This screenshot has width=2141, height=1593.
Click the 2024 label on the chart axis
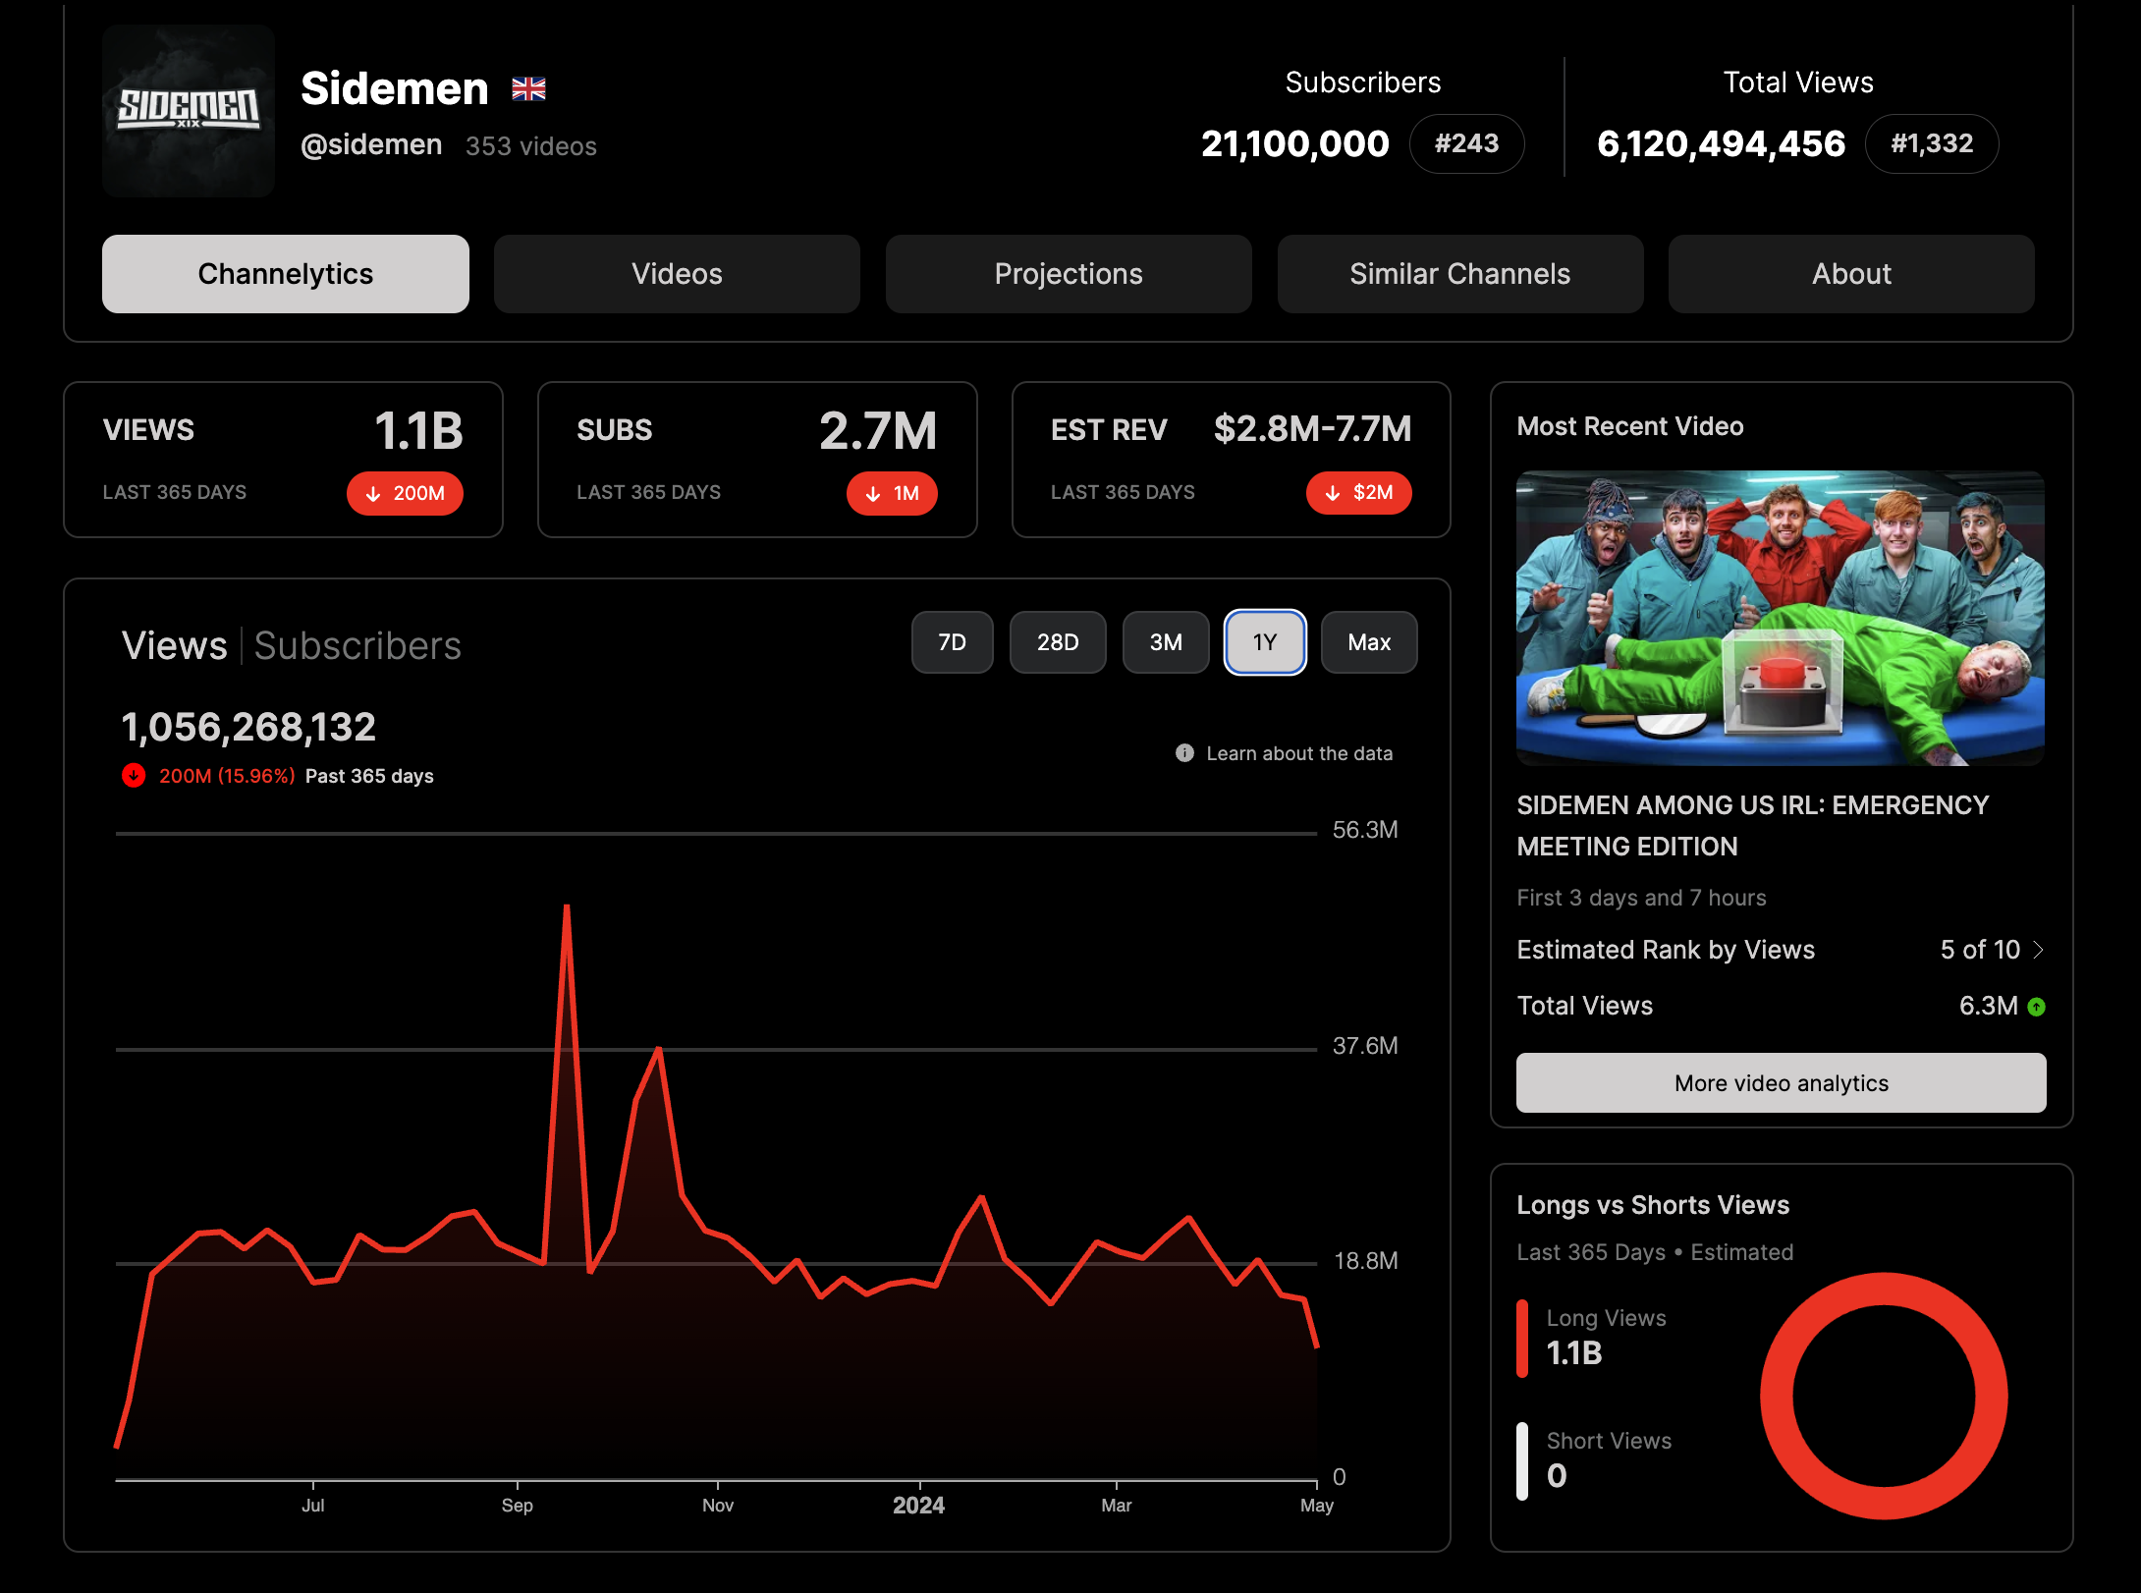(x=918, y=1506)
